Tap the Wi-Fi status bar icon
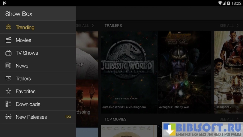 point(220,3)
